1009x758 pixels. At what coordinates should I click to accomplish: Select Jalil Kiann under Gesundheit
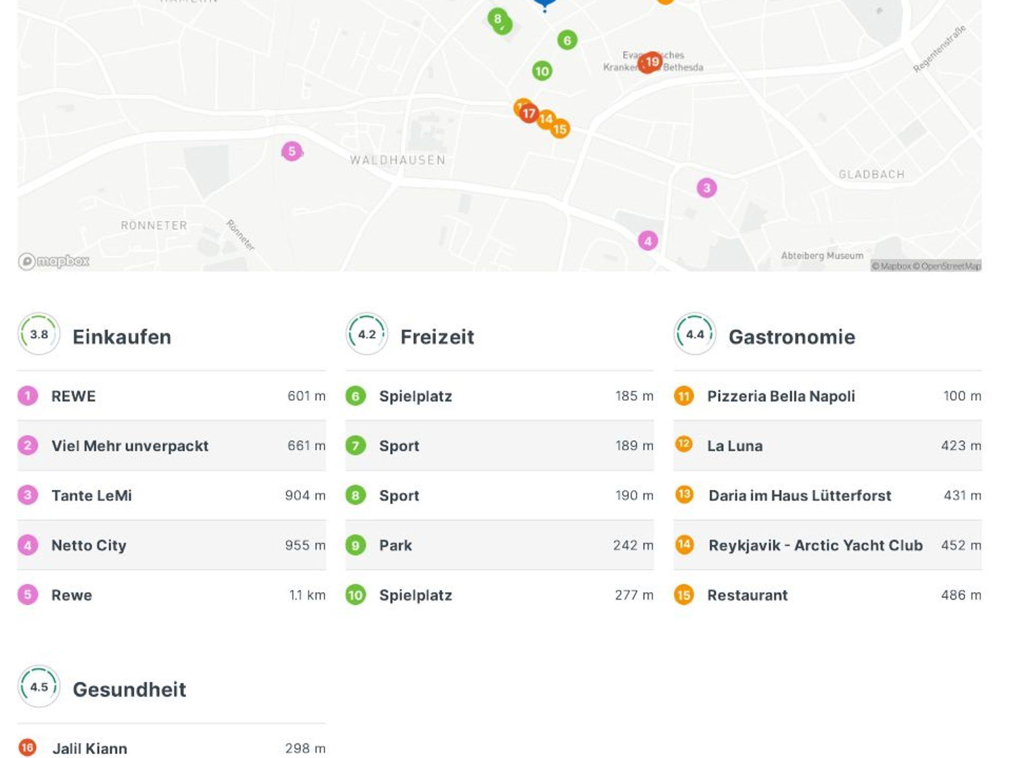90,748
